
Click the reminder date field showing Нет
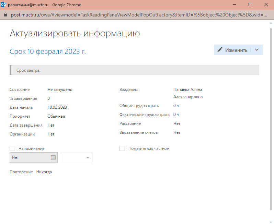30,157
